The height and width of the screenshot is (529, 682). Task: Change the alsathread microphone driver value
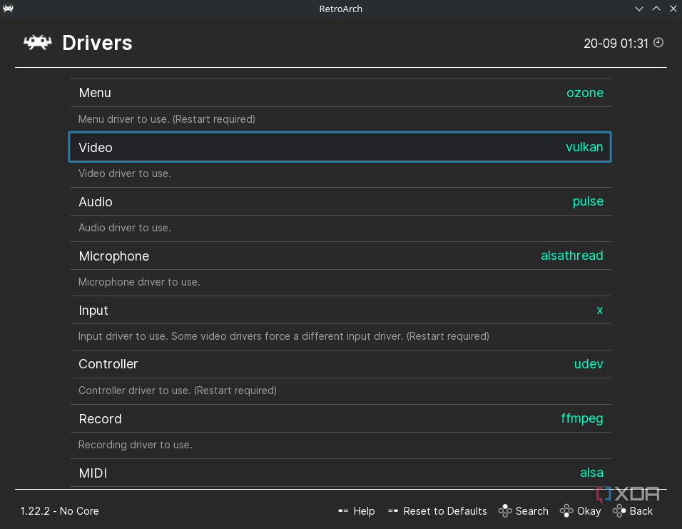[x=571, y=256]
